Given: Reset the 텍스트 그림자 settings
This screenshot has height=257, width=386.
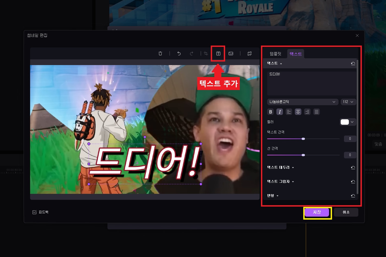Looking at the screenshot, I should click(353, 182).
